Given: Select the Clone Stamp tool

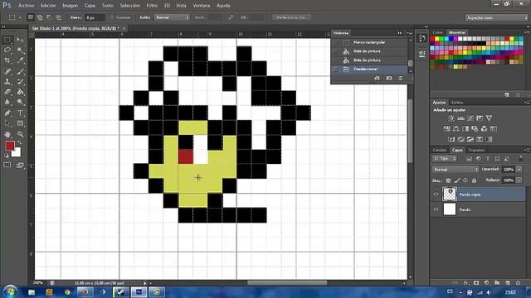Looking at the screenshot, I should (7, 81).
